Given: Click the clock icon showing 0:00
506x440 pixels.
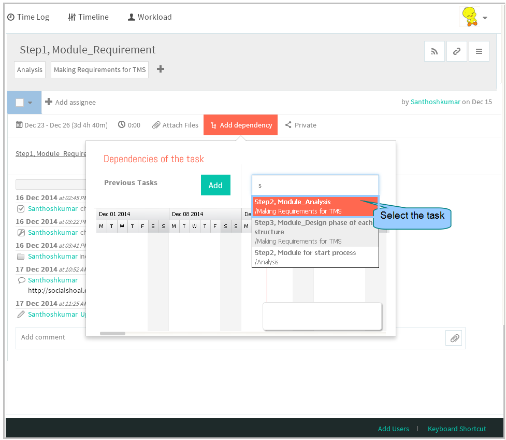Looking at the screenshot, I should pos(121,124).
